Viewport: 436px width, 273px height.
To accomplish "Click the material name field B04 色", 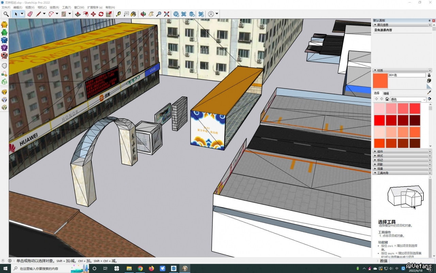I will coord(407,75).
